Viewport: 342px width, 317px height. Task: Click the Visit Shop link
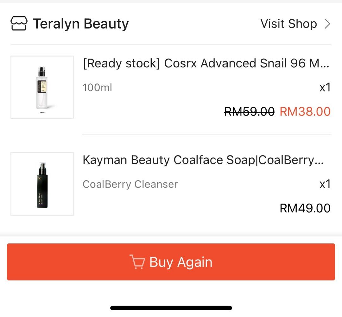288,23
